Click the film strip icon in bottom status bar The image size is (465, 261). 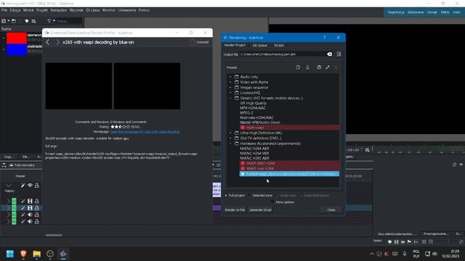click(x=396, y=241)
